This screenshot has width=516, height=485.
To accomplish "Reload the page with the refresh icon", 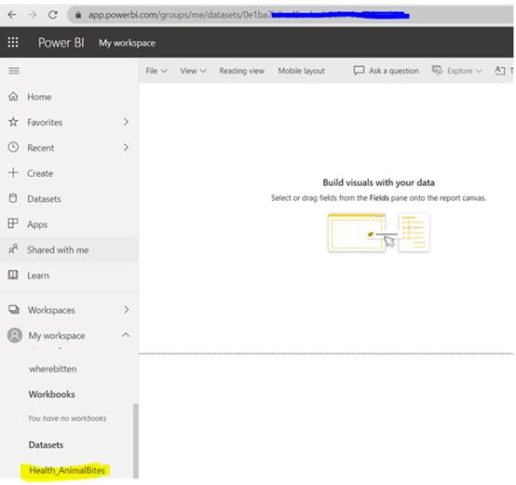I will [x=53, y=15].
